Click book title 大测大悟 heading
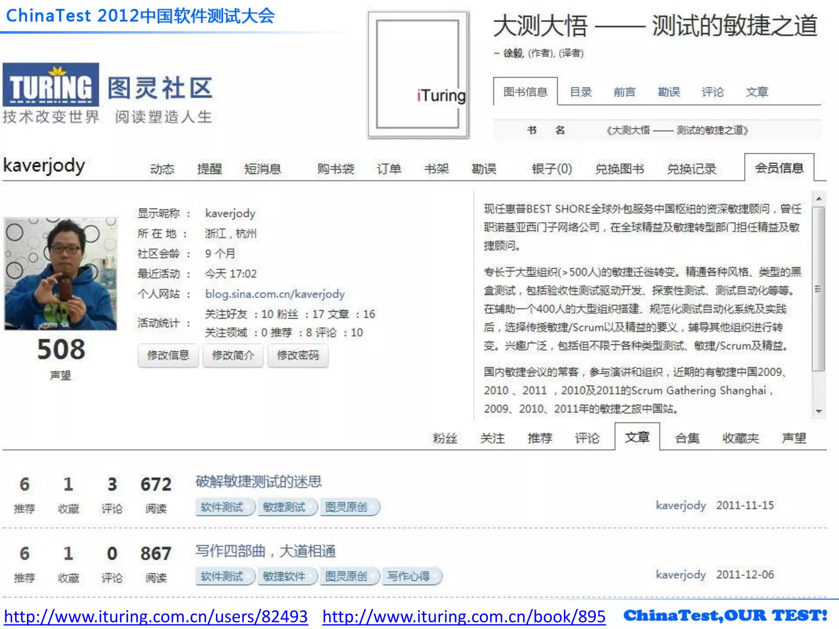This screenshot has height=629, width=839. [x=655, y=25]
